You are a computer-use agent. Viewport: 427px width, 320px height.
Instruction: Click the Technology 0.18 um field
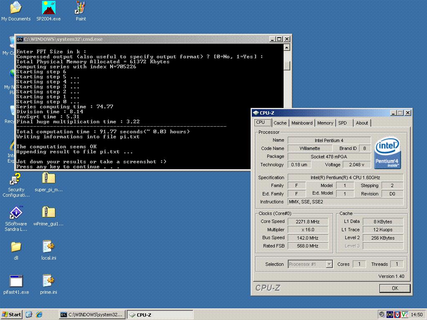click(x=299, y=165)
